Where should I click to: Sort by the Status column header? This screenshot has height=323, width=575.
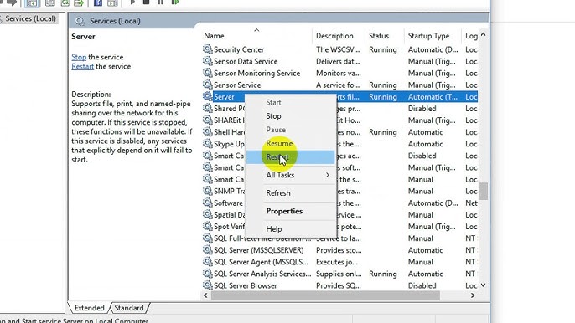pos(379,36)
